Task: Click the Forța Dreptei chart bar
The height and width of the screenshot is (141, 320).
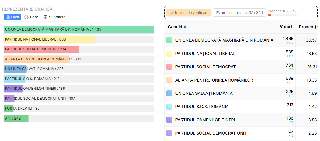Action: (9, 108)
